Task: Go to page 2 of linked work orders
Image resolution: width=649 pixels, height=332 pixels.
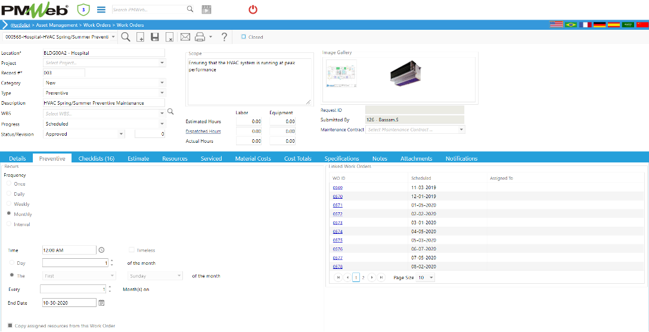Action: [x=363, y=278]
